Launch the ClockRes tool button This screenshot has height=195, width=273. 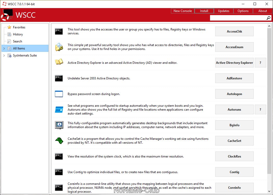click(x=234, y=156)
